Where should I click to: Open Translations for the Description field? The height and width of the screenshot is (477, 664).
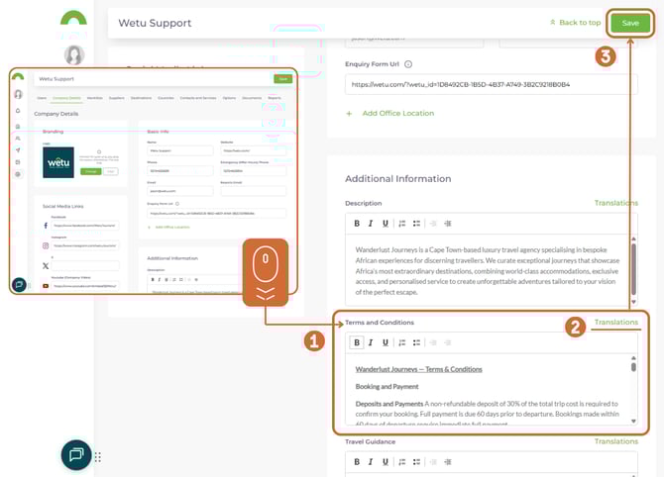(x=616, y=203)
